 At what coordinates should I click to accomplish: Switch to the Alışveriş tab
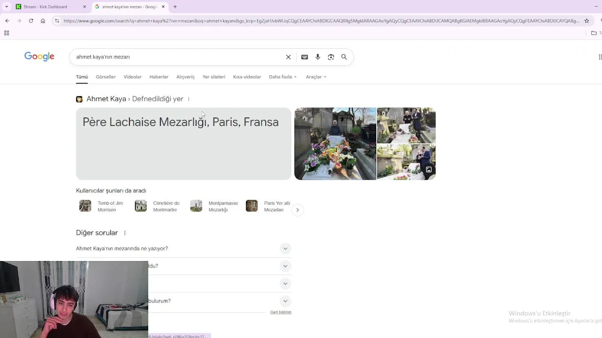[185, 77]
